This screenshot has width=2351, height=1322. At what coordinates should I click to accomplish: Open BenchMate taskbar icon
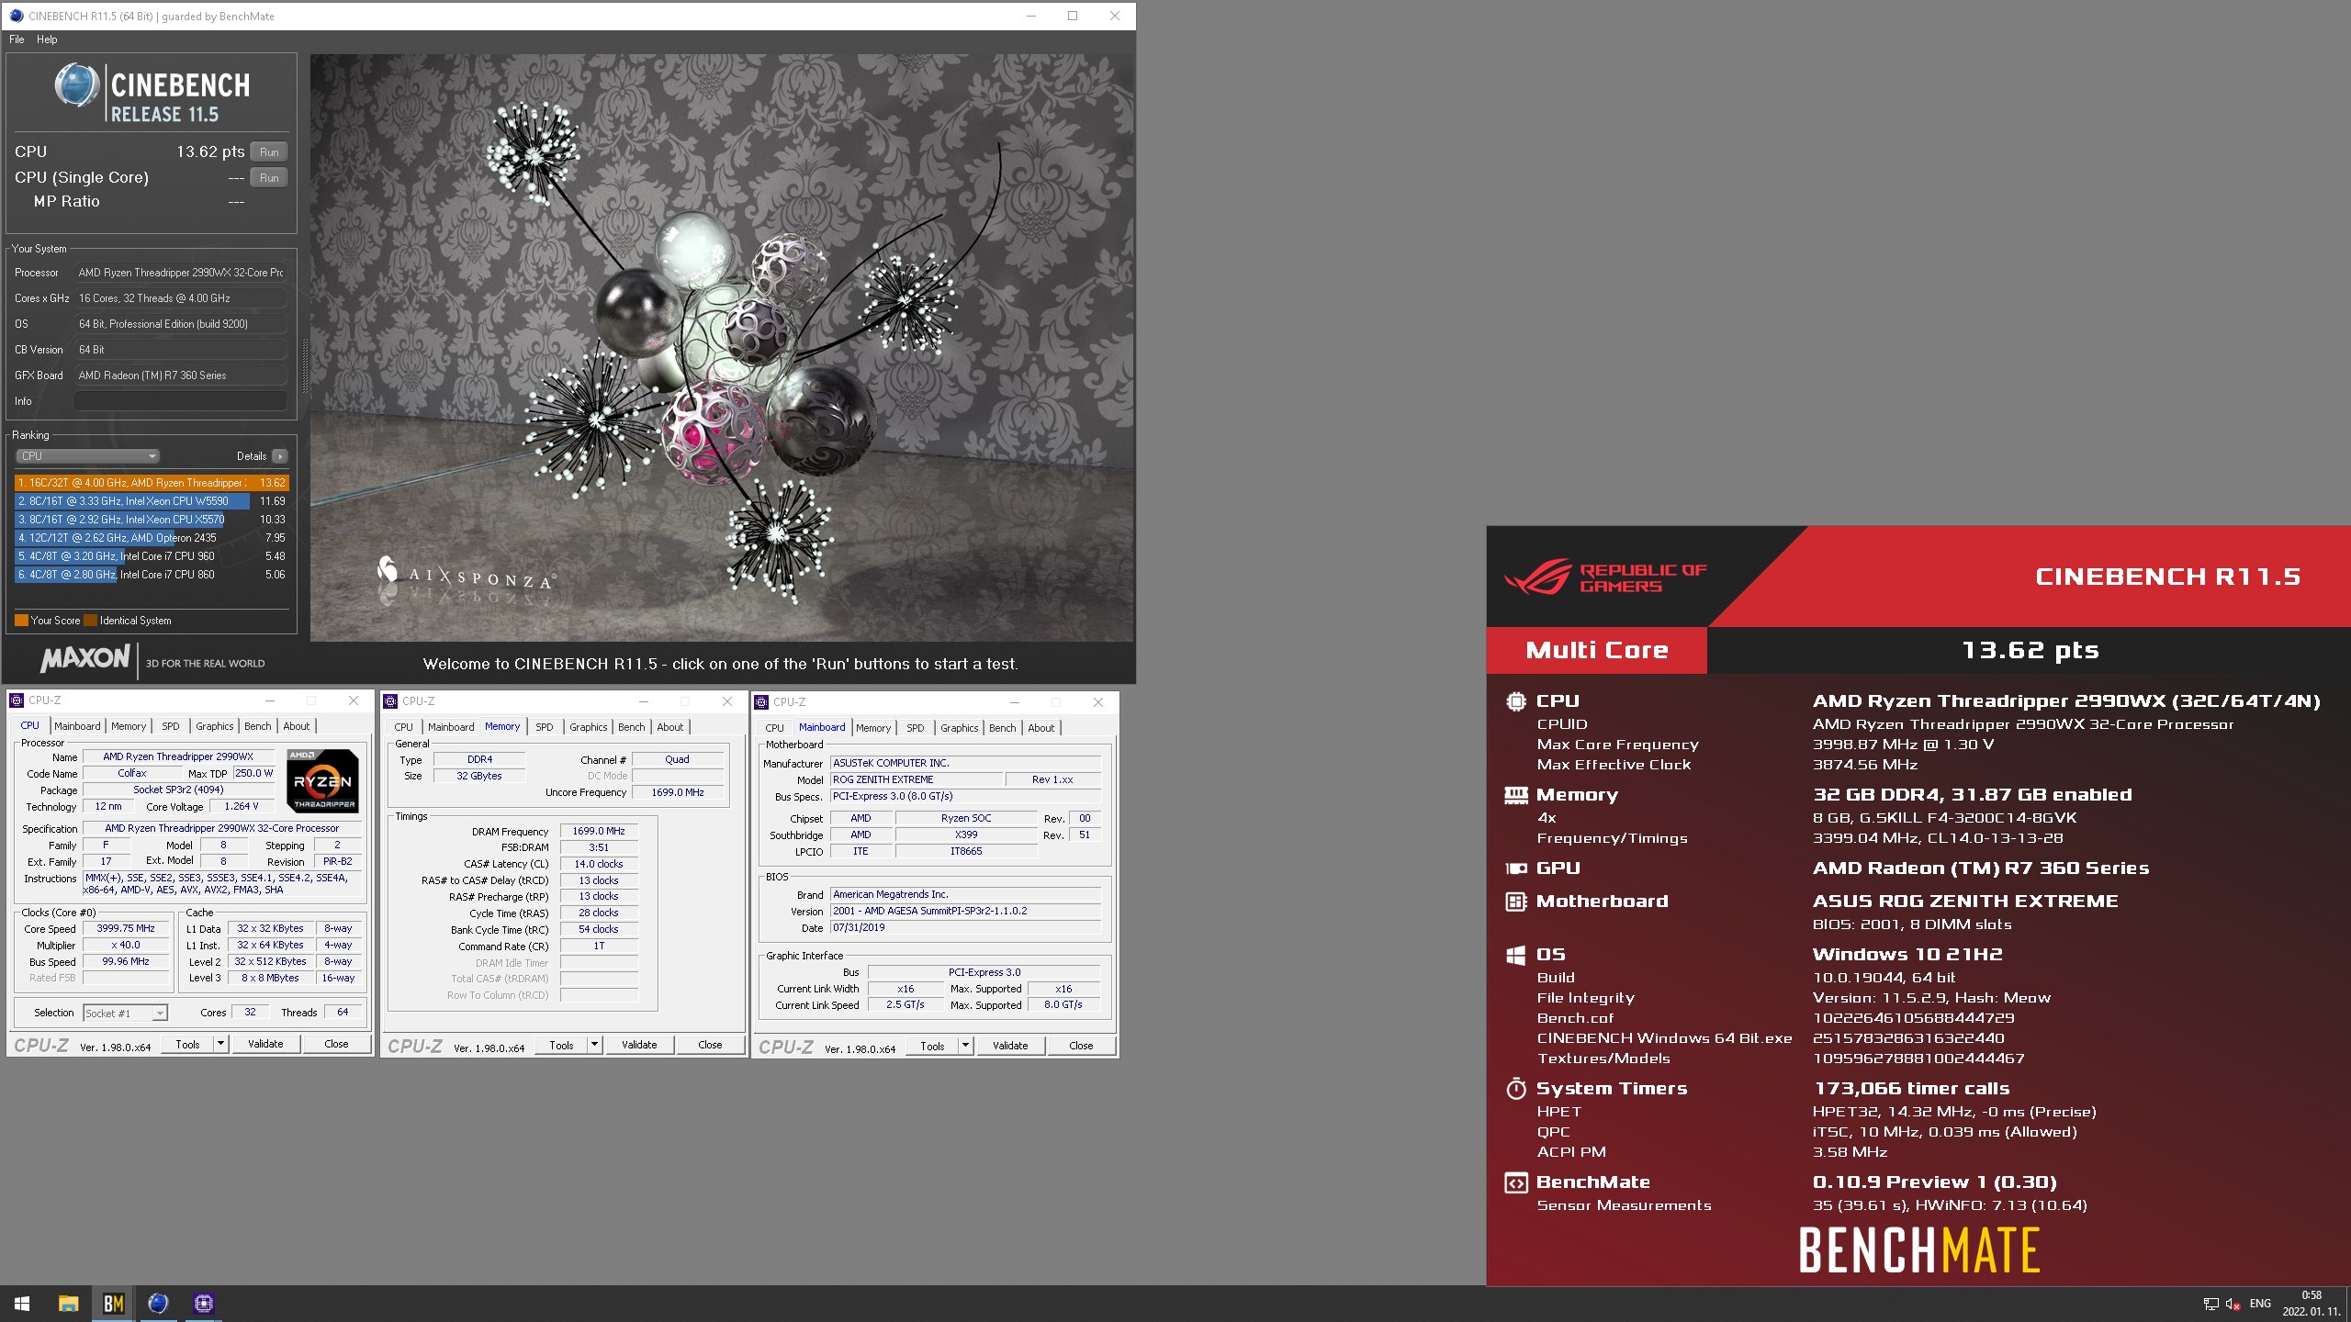click(113, 1304)
